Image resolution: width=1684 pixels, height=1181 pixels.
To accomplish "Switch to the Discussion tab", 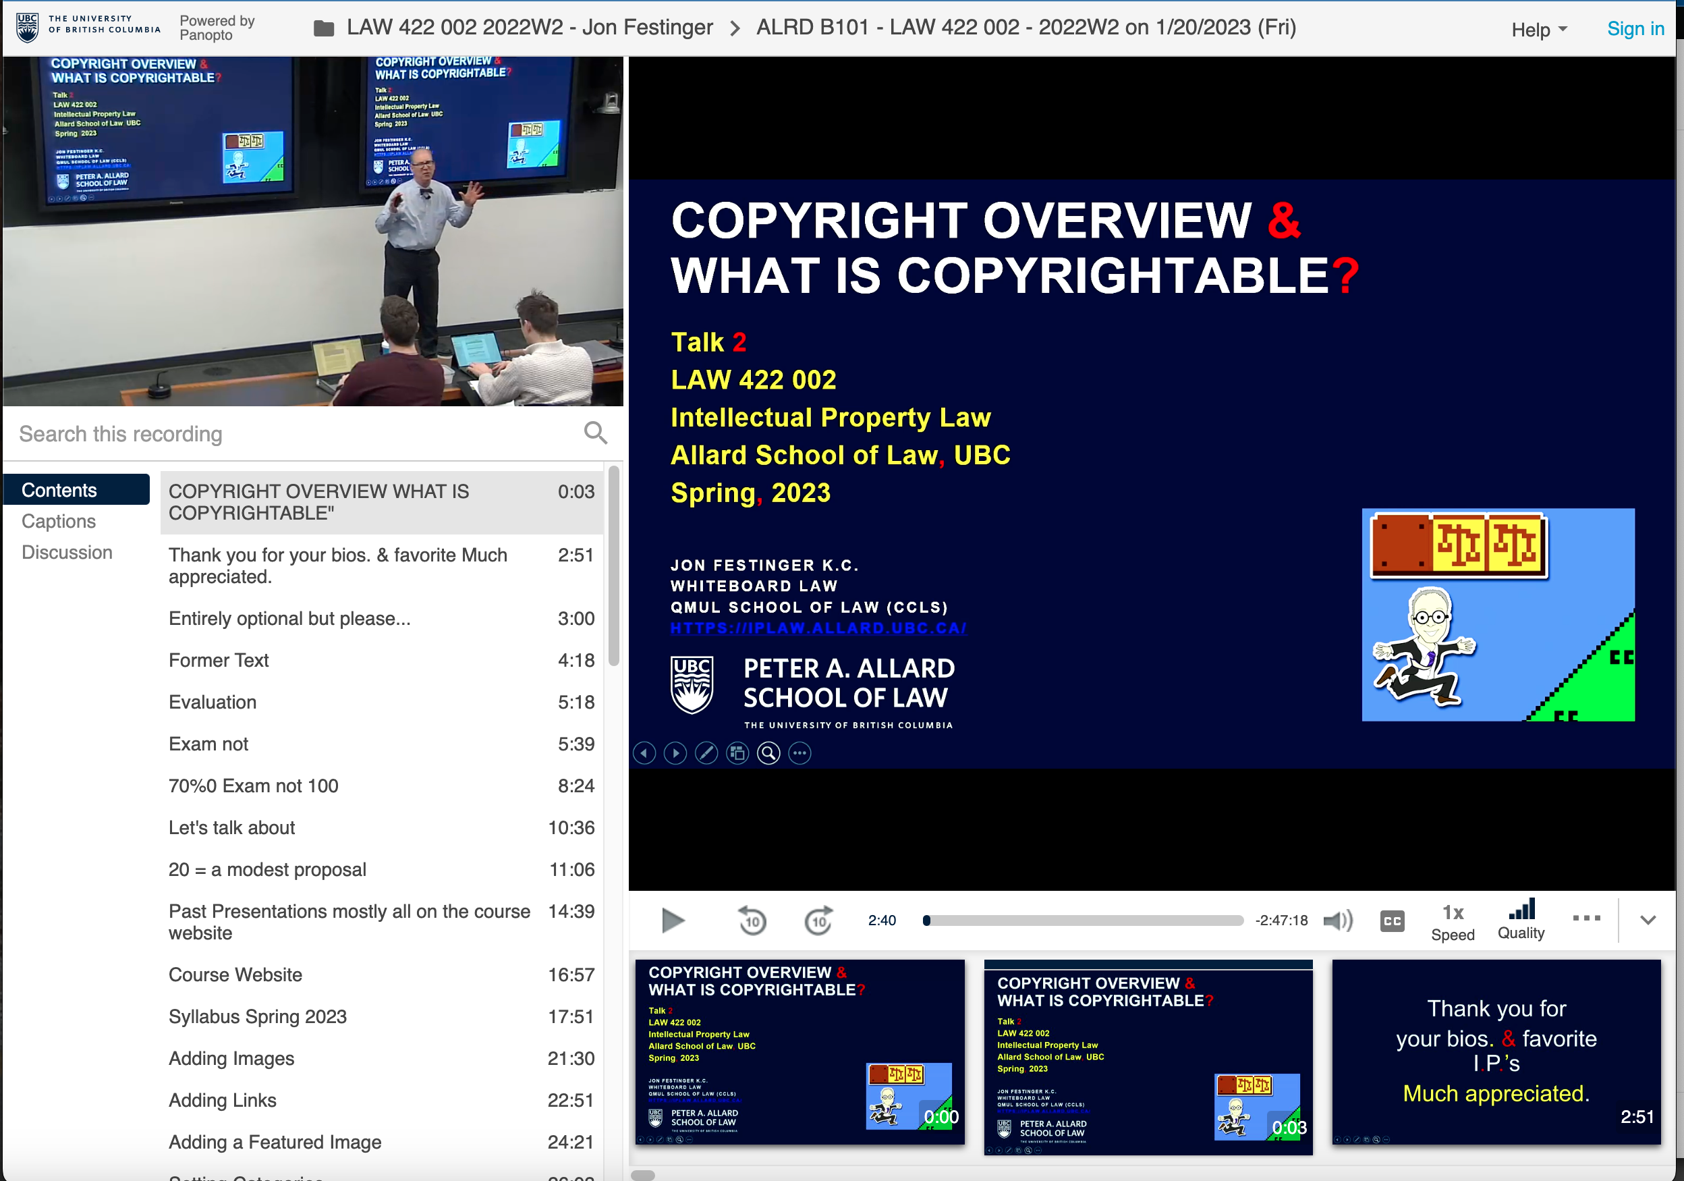I will pyautogui.click(x=67, y=552).
